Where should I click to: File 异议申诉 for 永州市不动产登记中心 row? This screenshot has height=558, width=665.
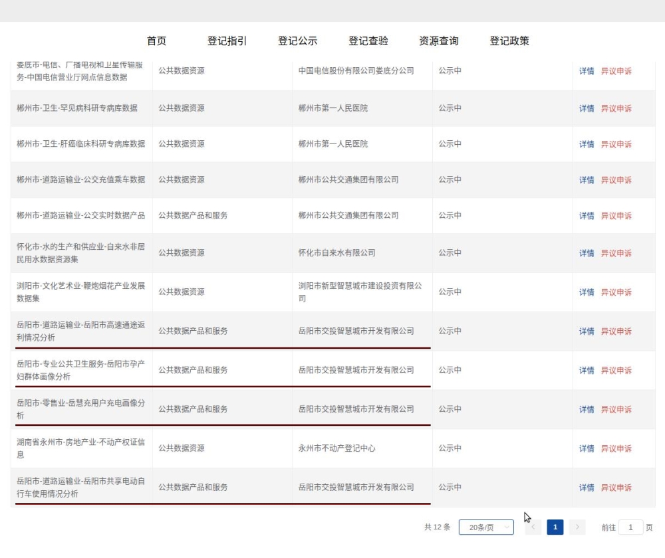pyautogui.click(x=616, y=449)
